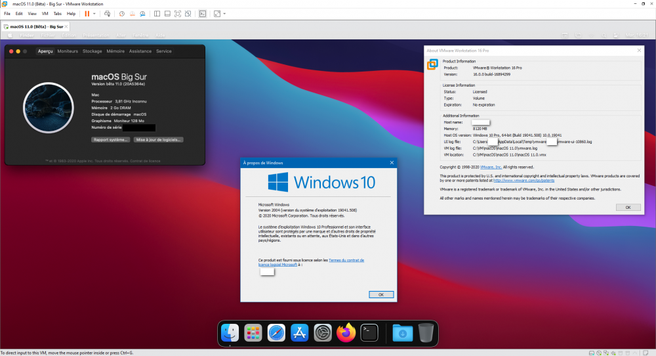
Task: Open the VM menu
Action: pos(45,14)
